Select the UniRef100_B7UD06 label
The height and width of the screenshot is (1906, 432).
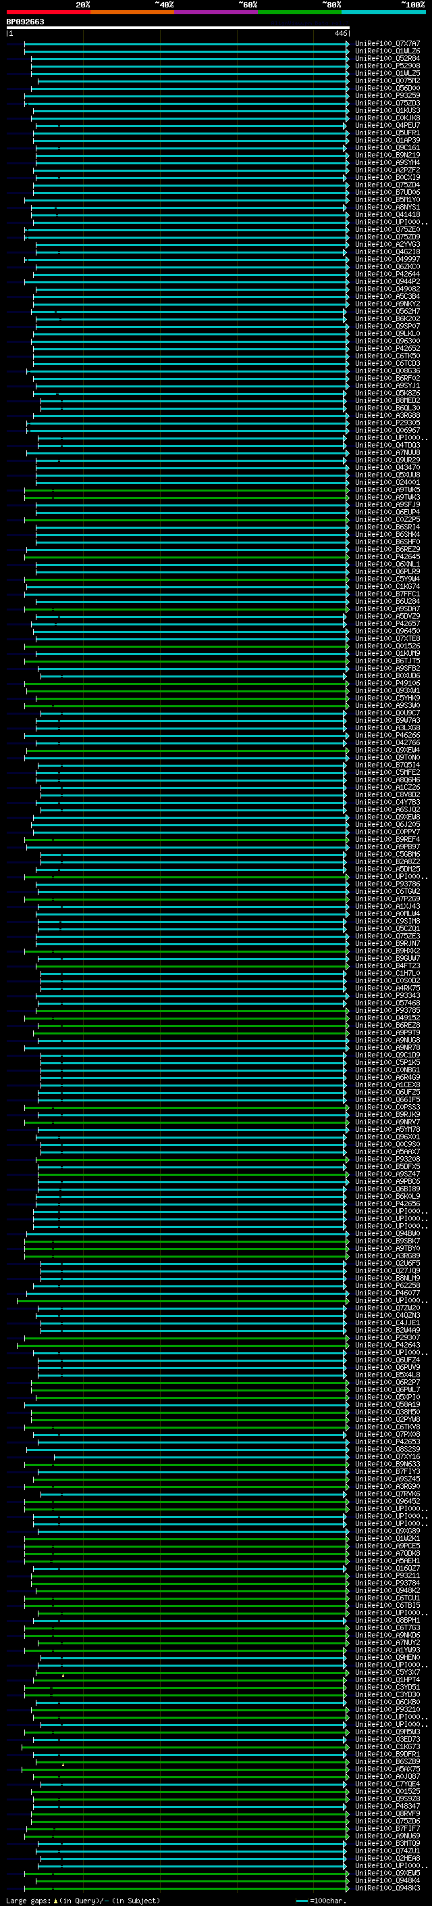coord(387,193)
